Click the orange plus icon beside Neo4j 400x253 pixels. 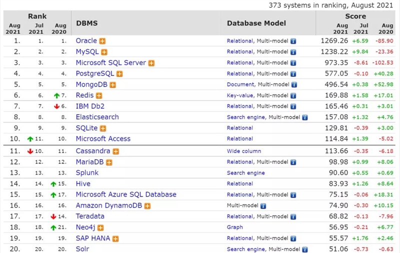click(x=100, y=228)
